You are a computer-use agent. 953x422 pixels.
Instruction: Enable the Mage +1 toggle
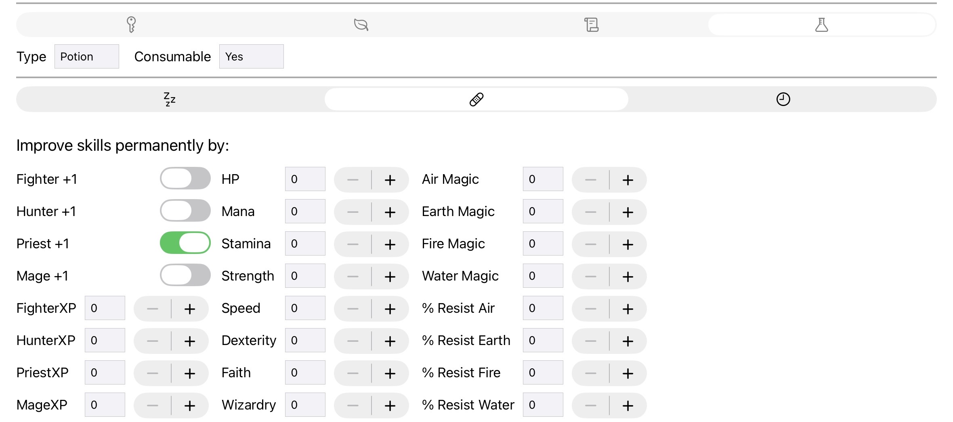tap(185, 275)
